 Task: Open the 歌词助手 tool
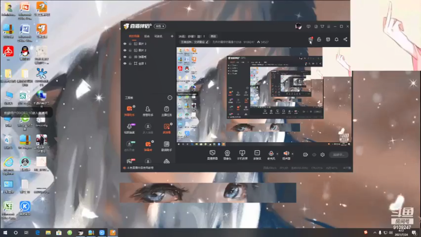point(166,146)
